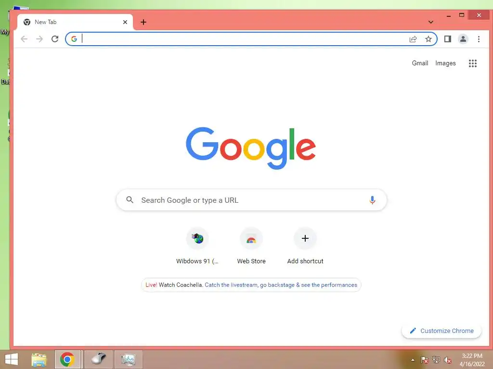Screen dimensions: 493x369
Task: Open the Google apps grid
Action: click(x=473, y=63)
